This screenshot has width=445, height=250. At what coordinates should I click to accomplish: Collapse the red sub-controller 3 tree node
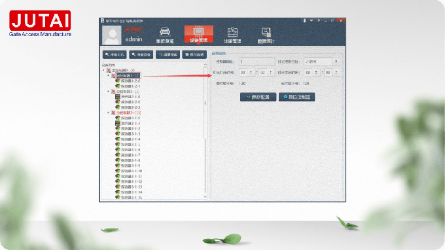[108, 113]
